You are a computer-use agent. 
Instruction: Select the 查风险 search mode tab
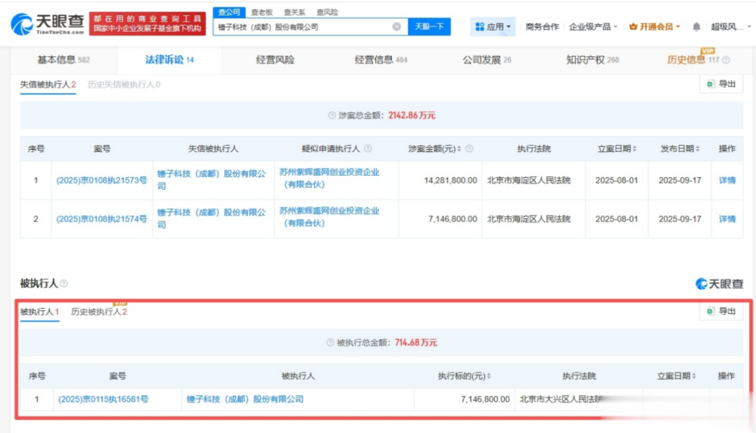(x=327, y=12)
